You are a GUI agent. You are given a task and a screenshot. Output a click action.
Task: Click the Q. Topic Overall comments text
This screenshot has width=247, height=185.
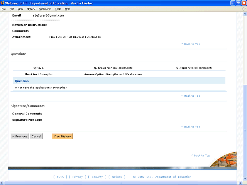click(194, 68)
